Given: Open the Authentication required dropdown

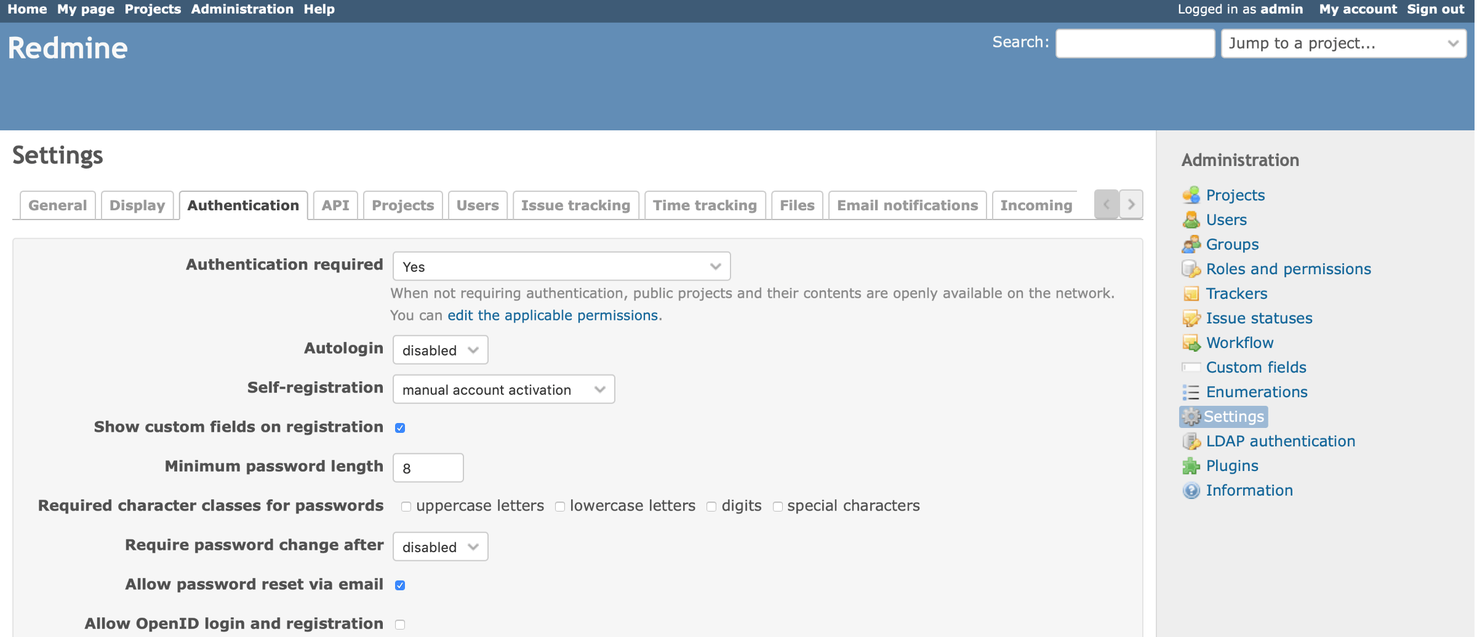Looking at the screenshot, I should (x=561, y=266).
